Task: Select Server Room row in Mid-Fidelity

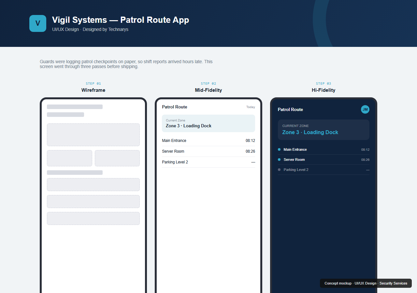Action: 208,151
